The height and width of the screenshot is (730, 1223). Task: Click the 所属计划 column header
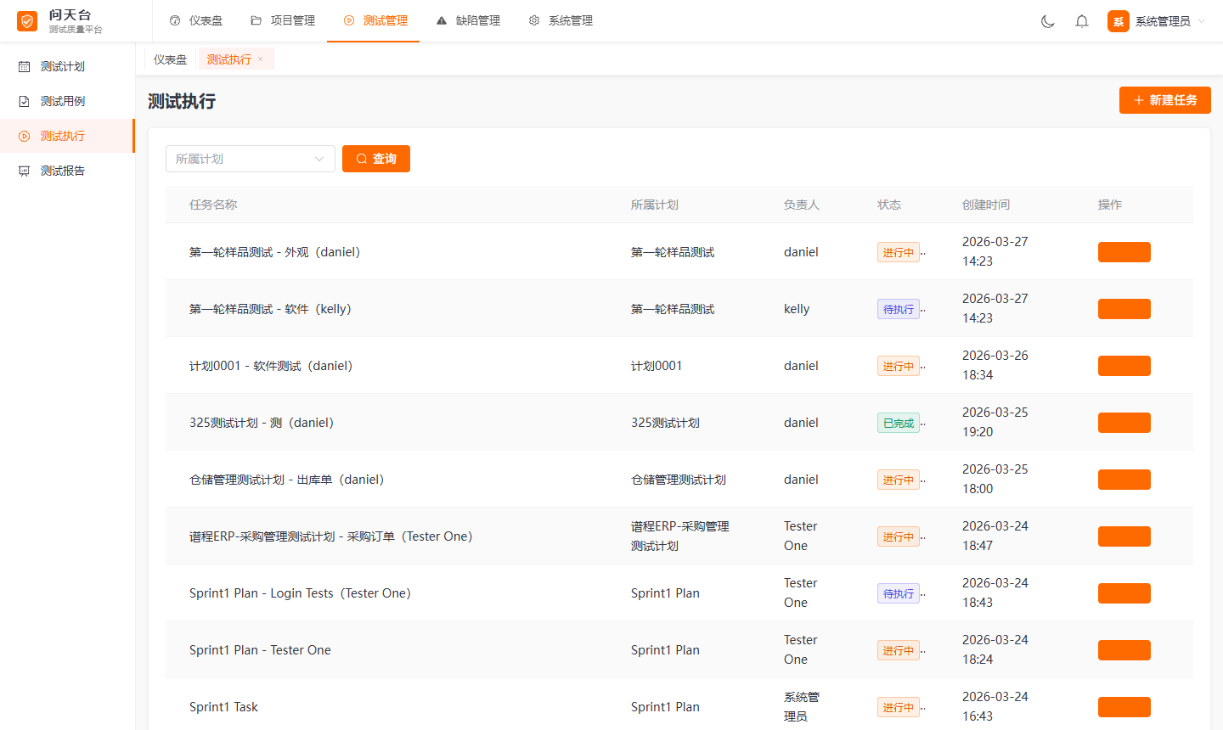pyautogui.click(x=655, y=205)
